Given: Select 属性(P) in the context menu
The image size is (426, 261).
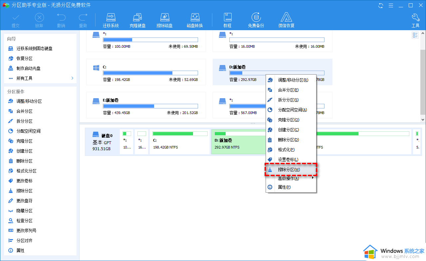Looking at the screenshot, I should (x=291, y=187).
